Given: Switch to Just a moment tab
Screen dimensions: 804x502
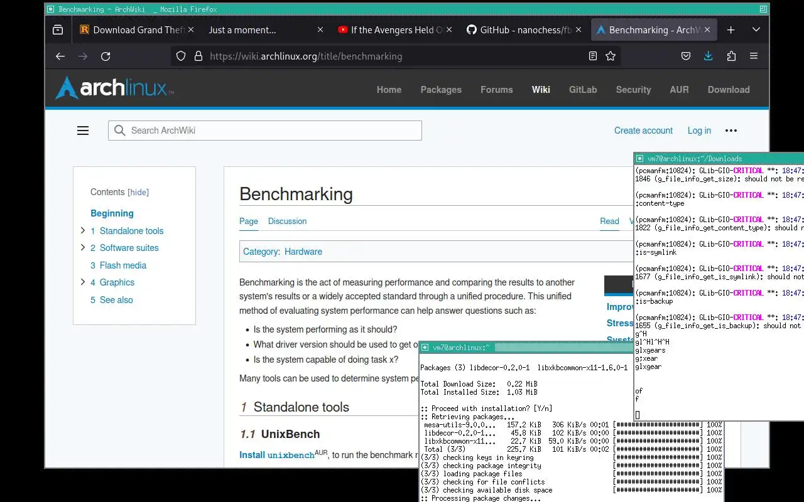Looking at the screenshot, I should (266, 29).
